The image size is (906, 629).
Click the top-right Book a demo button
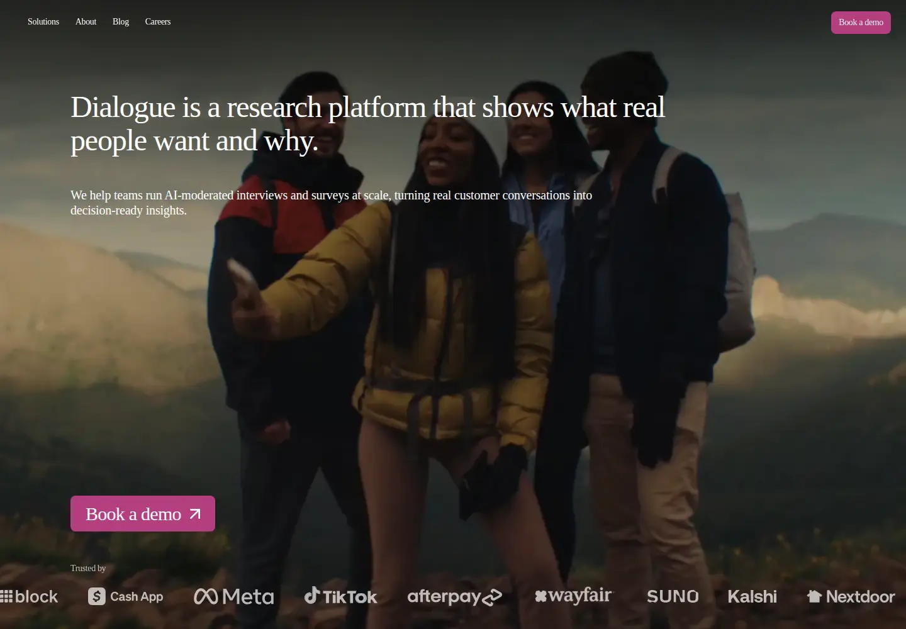[861, 23]
